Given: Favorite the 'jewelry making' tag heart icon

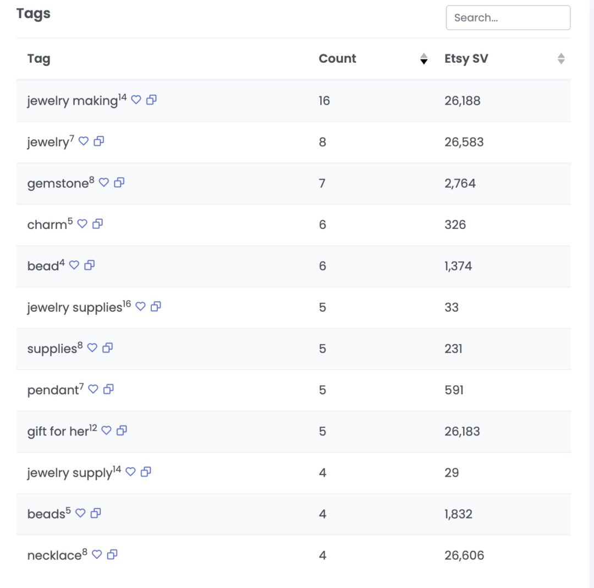Looking at the screenshot, I should (136, 100).
